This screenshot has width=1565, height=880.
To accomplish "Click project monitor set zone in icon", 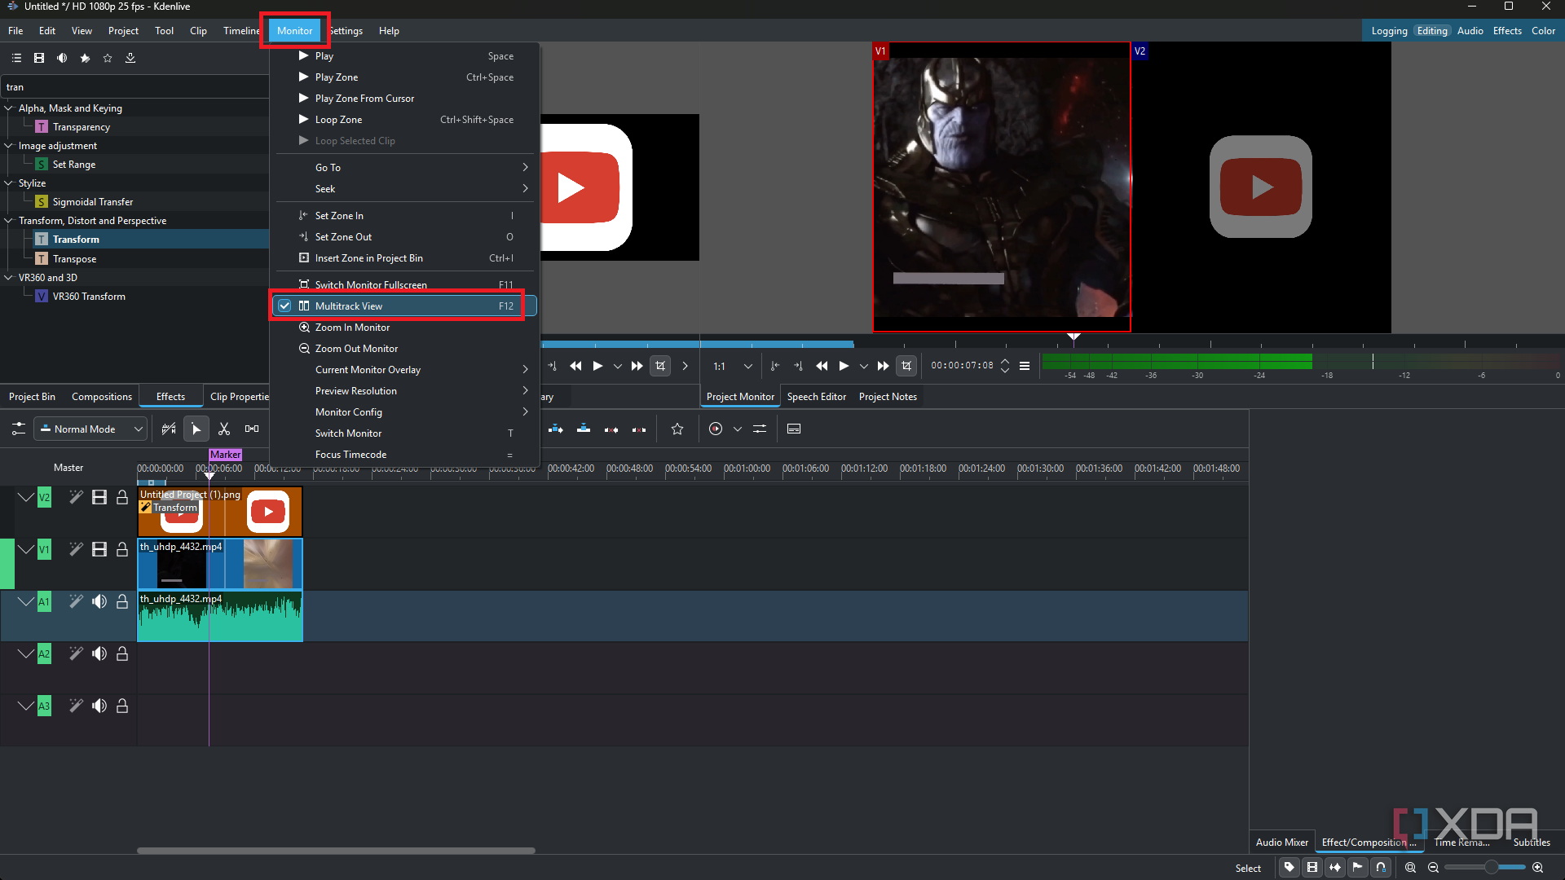I will (774, 366).
